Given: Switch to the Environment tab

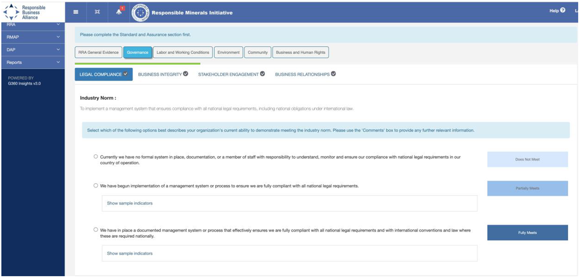Looking at the screenshot, I should point(228,52).
